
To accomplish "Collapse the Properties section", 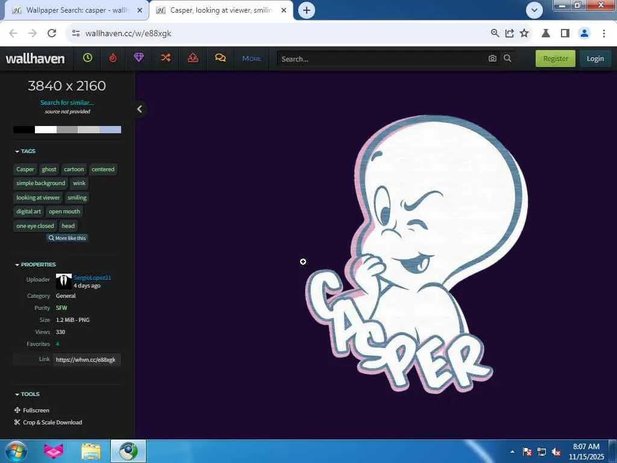I will pos(36,265).
